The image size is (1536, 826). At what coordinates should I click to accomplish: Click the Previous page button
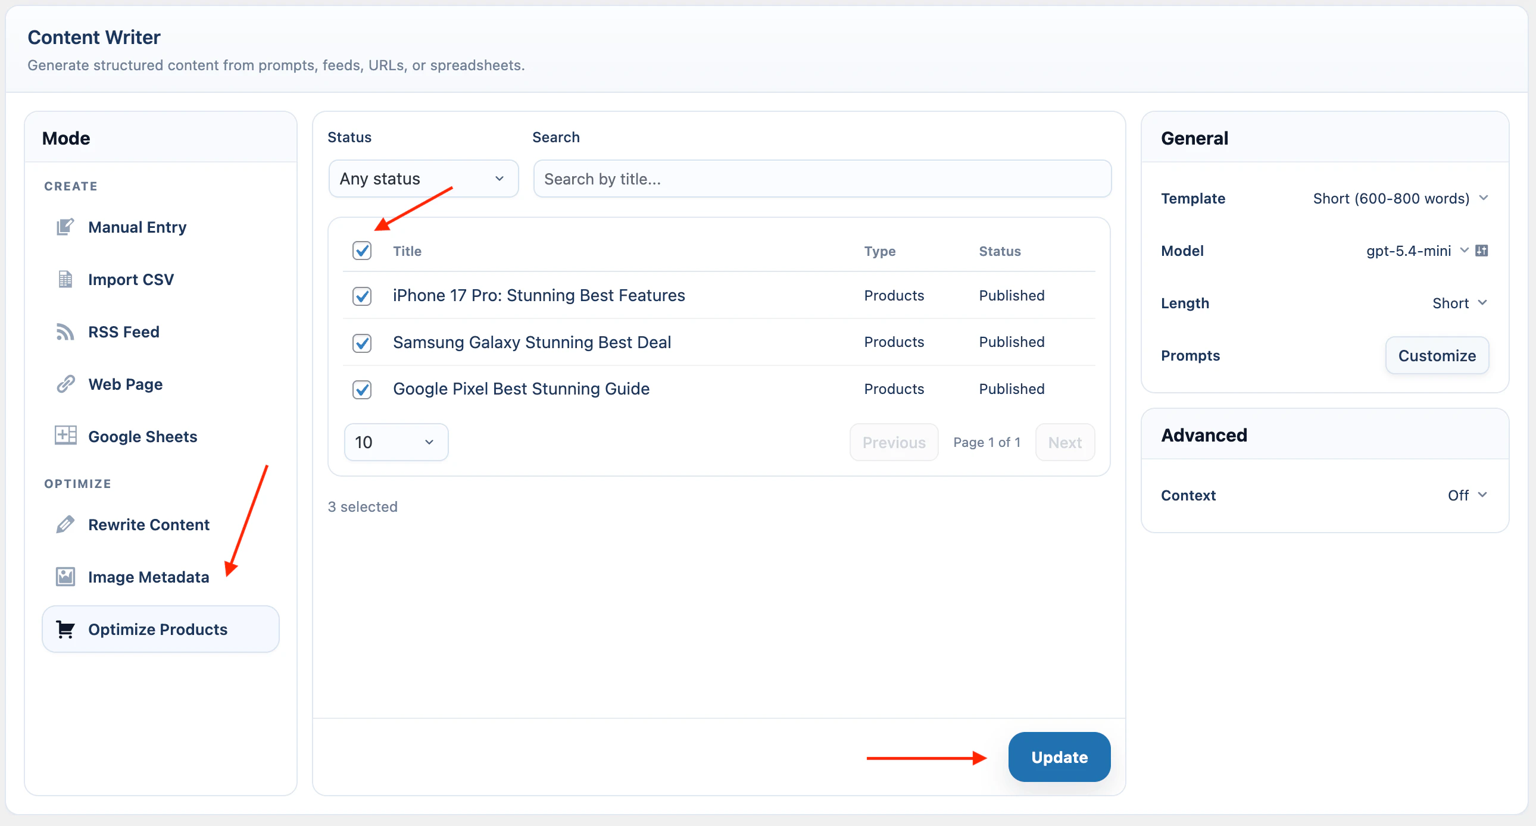point(894,442)
